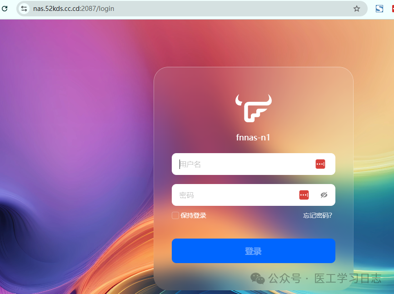Bookmark this page with the star icon
394x294 pixels.
coord(357,9)
